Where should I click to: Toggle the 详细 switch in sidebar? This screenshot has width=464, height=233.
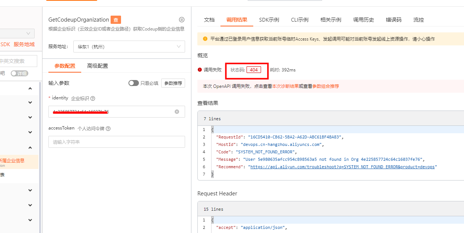click(x=19, y=73)
